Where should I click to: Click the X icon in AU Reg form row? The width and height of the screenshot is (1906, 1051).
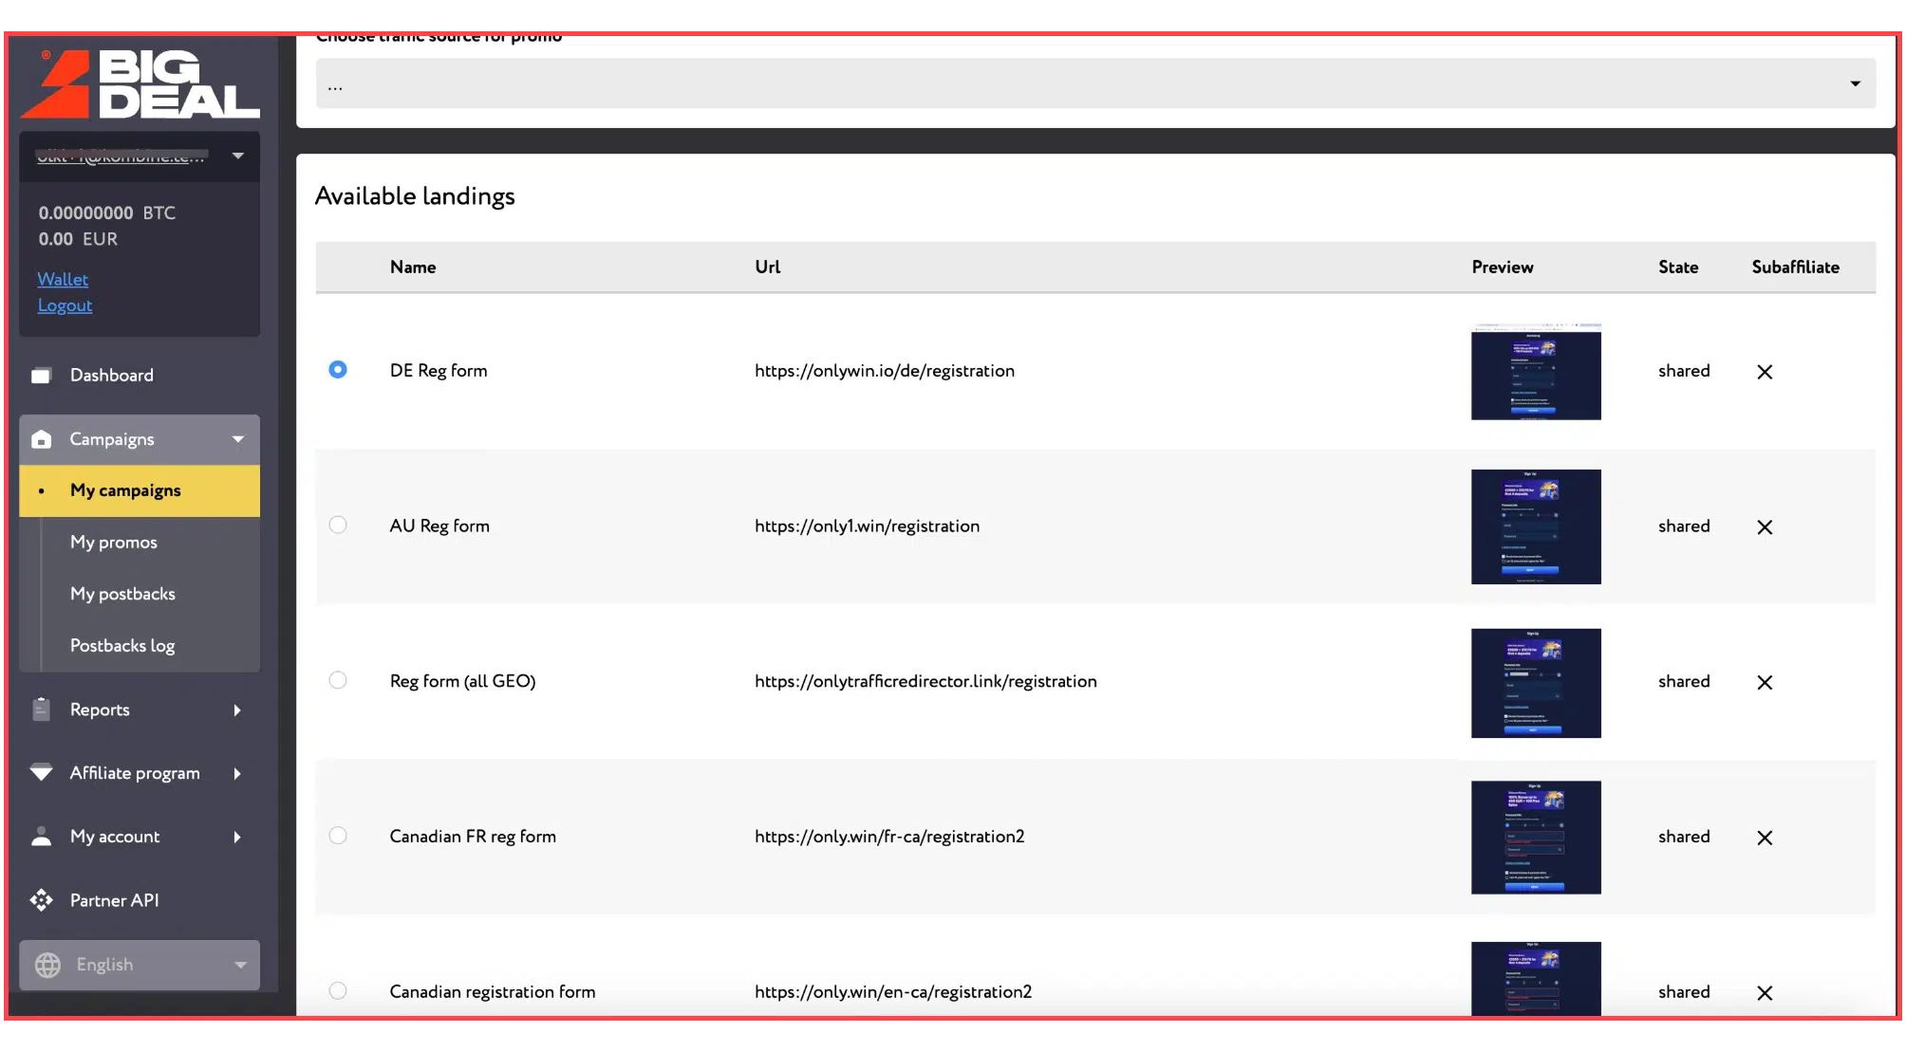point(1765,527)
